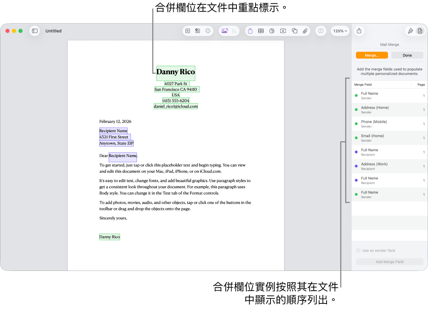Open the Format paintbrush inspector

pyautogui.click(x=410, y=31)
